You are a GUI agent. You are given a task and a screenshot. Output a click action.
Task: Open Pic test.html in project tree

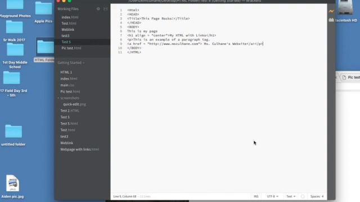click(70, 91)
